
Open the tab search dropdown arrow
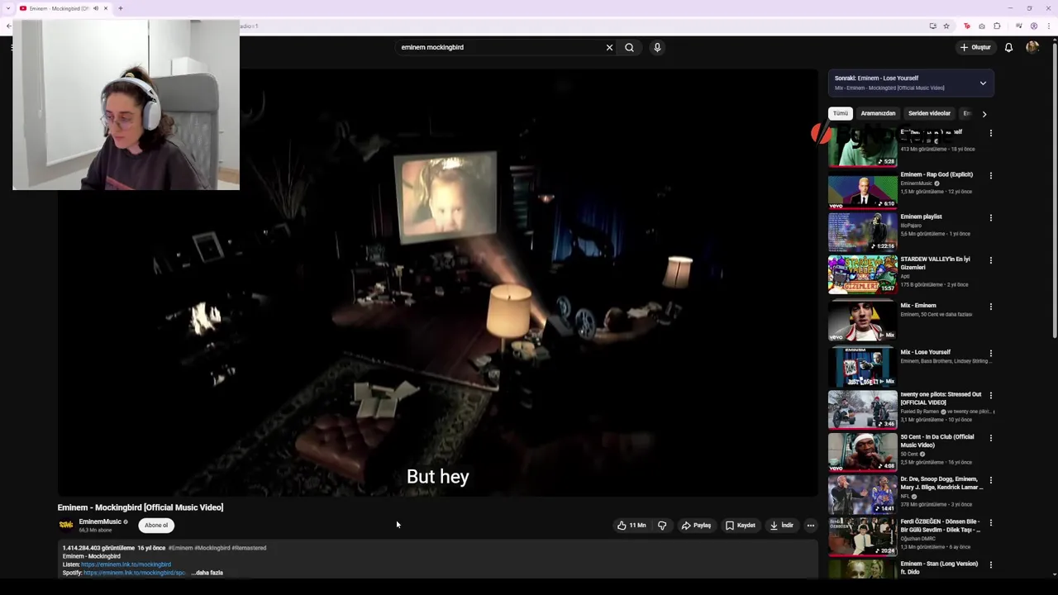click(8, 8)
